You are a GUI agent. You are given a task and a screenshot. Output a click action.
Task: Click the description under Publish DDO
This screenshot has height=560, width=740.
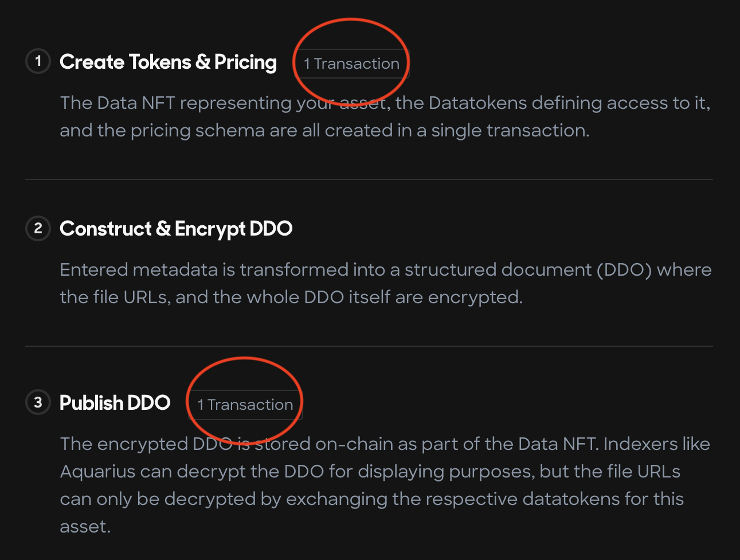click(385, 485)
